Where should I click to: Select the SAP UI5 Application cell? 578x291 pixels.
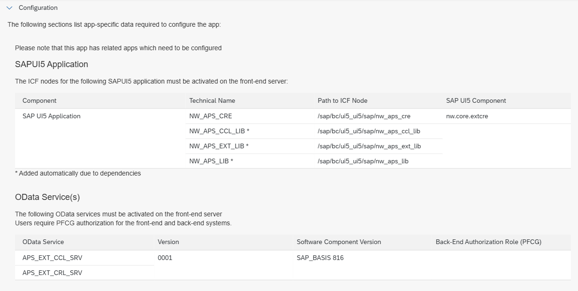52,116
